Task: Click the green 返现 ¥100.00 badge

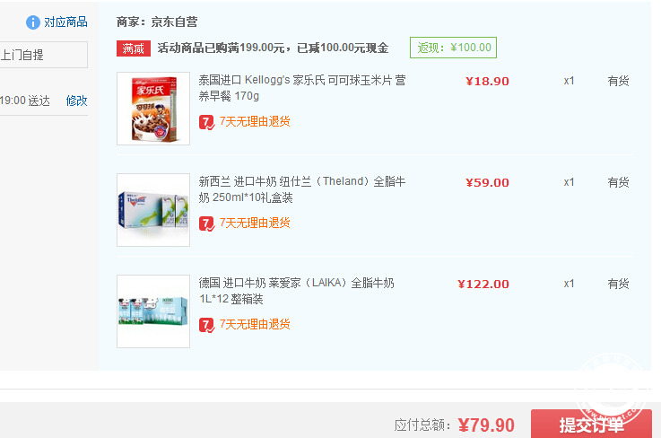Action: coord(453,48)
